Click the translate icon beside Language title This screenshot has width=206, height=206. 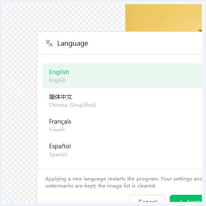pos(49,43)
